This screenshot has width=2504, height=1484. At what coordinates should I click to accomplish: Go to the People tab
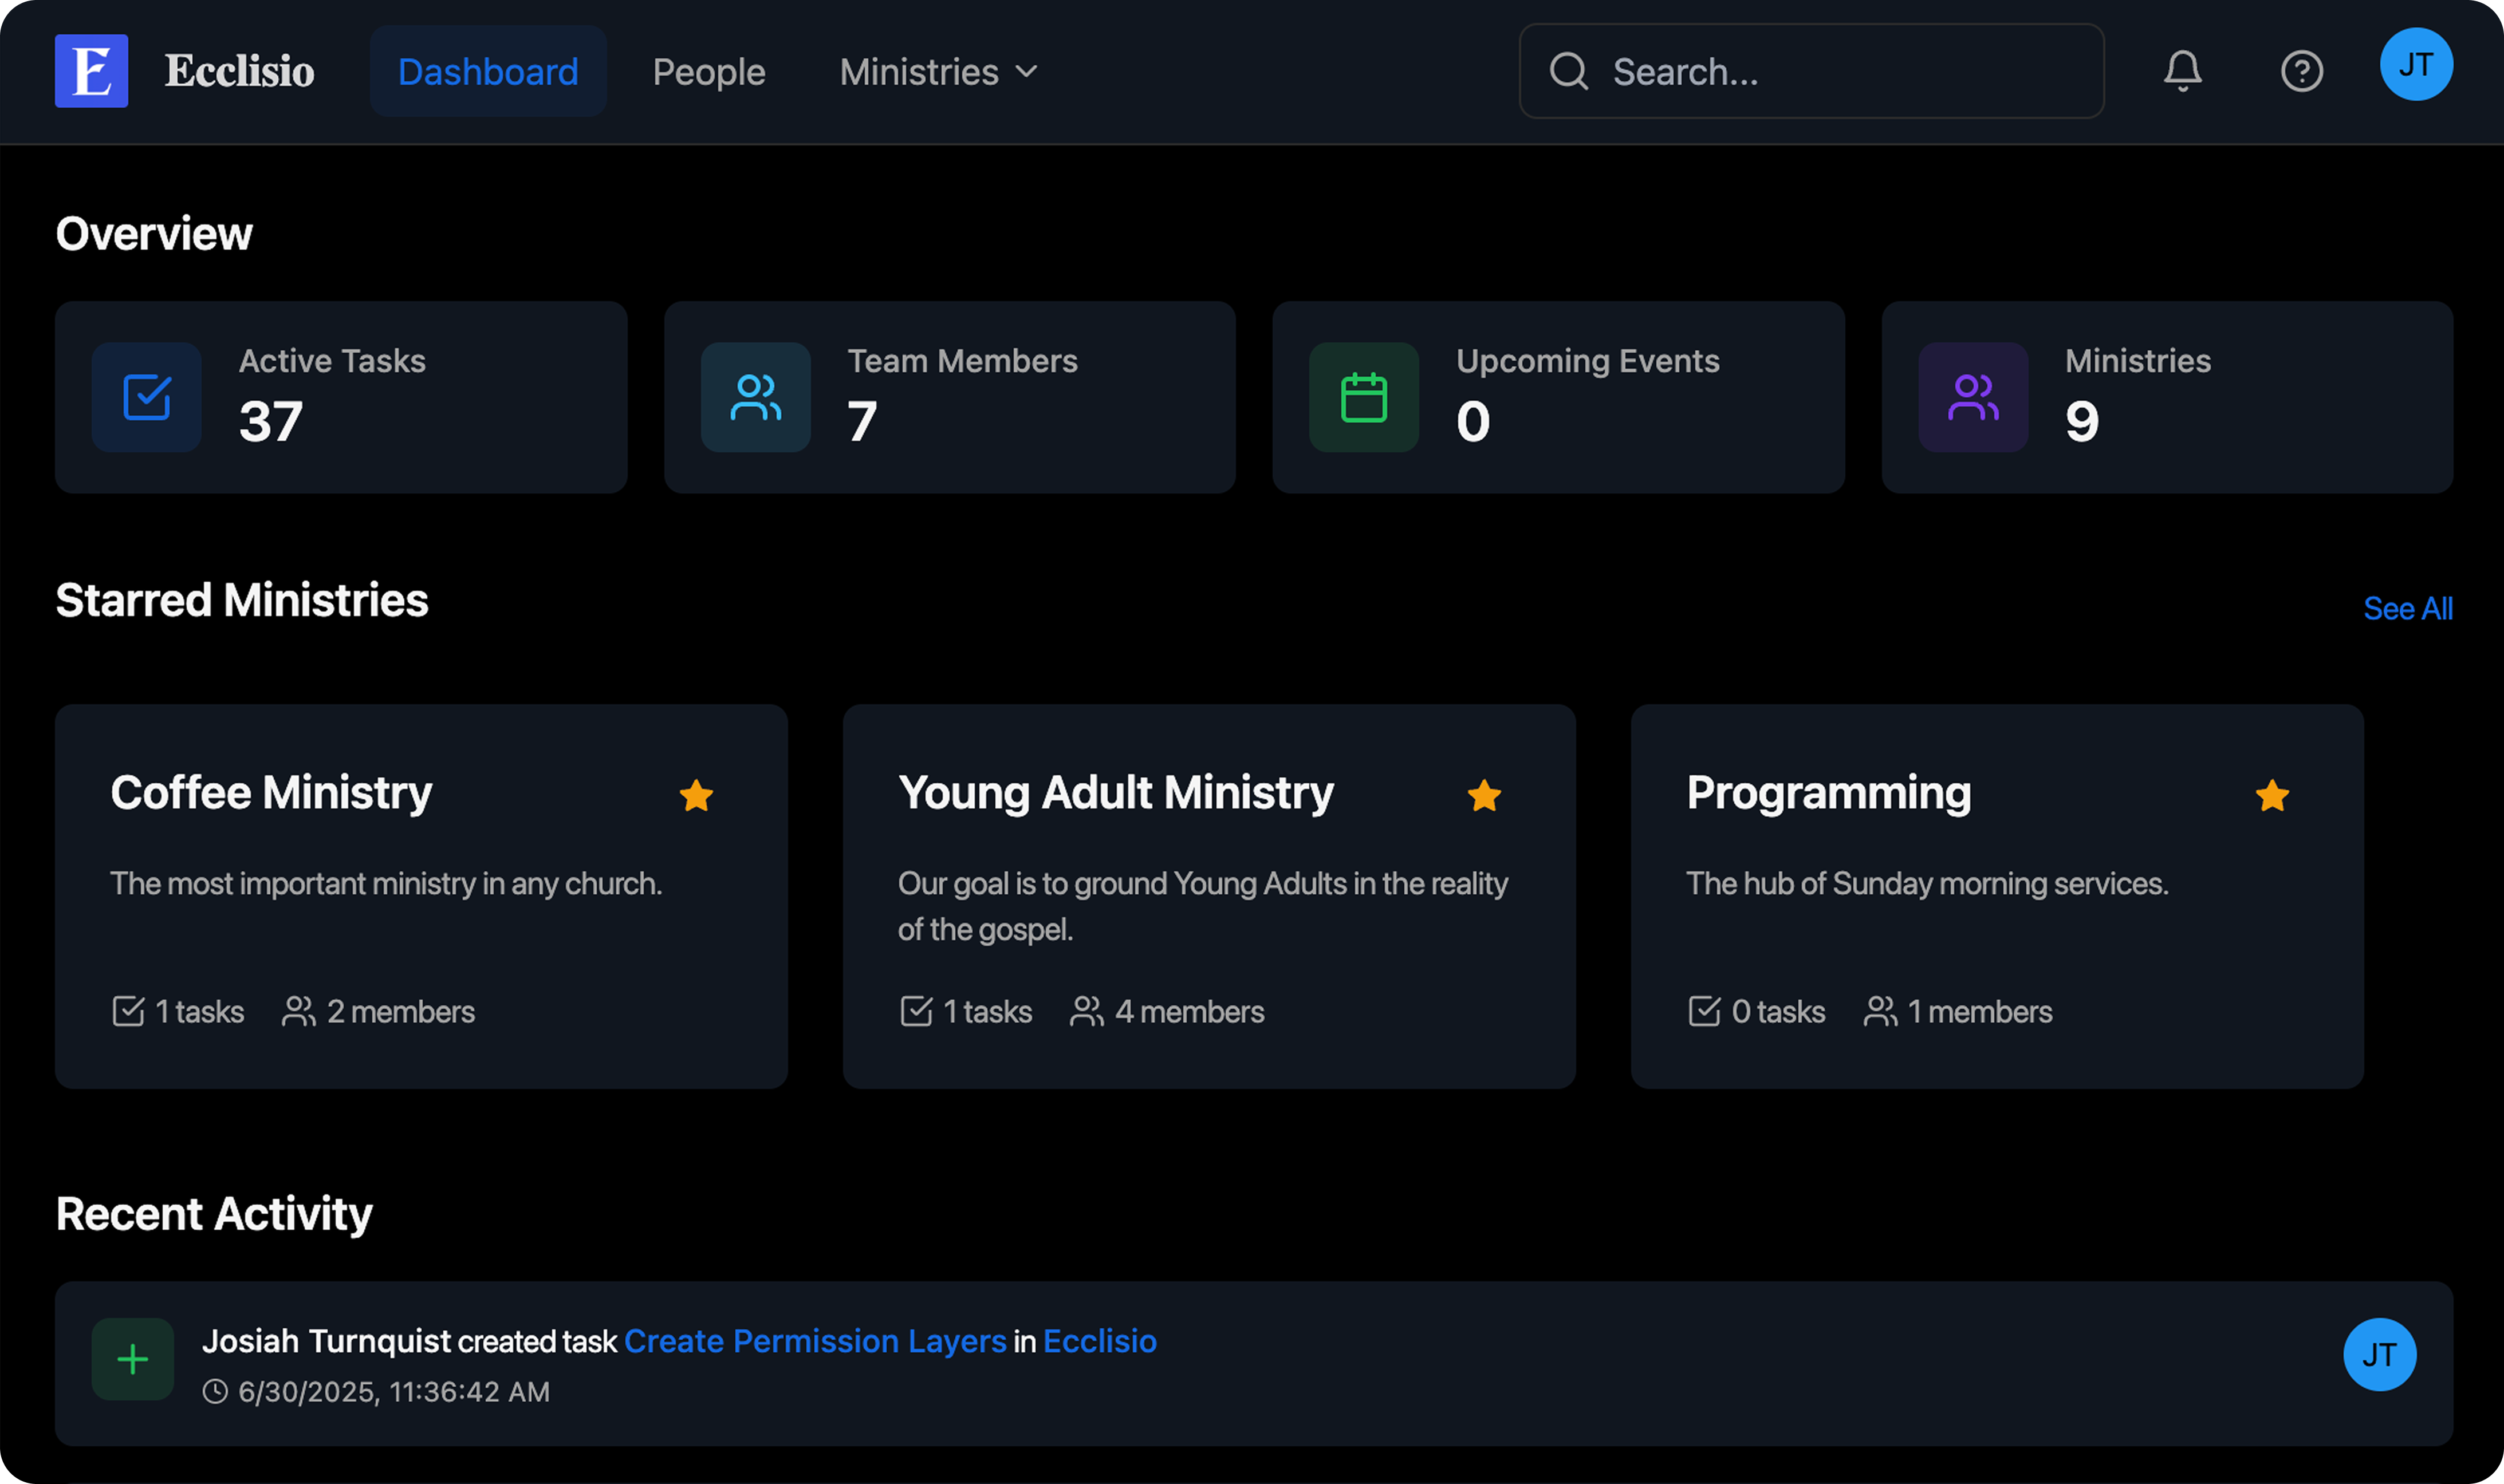pos(708,72)
